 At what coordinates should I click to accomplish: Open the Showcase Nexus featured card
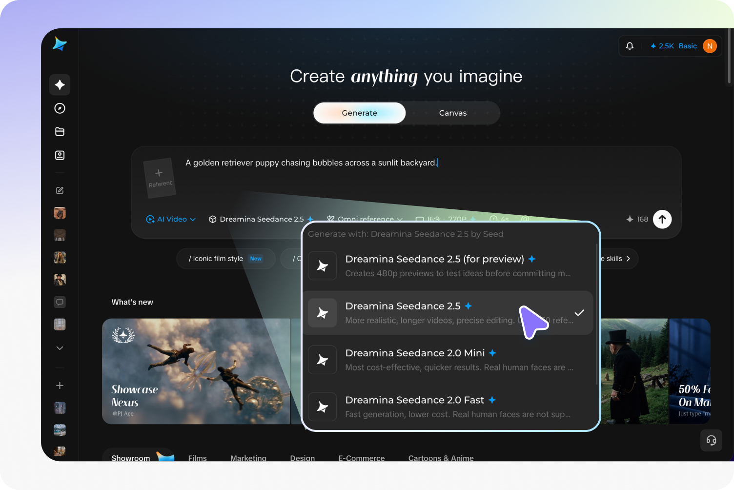196,371
